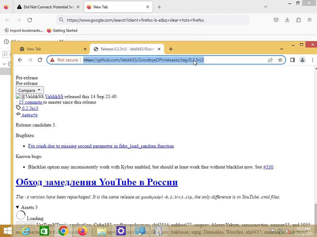Open the Firefox downloads panel
This screenshot has width=317, height=237.
click(287, 20)
